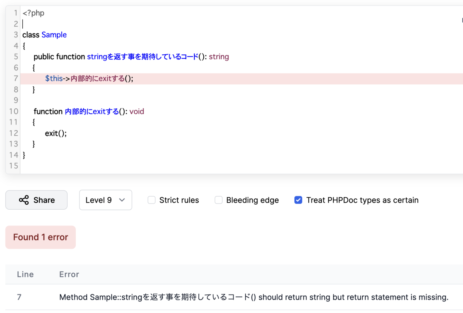Click the Line column header
The height and width of the screenshot is (313, 463).
point(25,274)
